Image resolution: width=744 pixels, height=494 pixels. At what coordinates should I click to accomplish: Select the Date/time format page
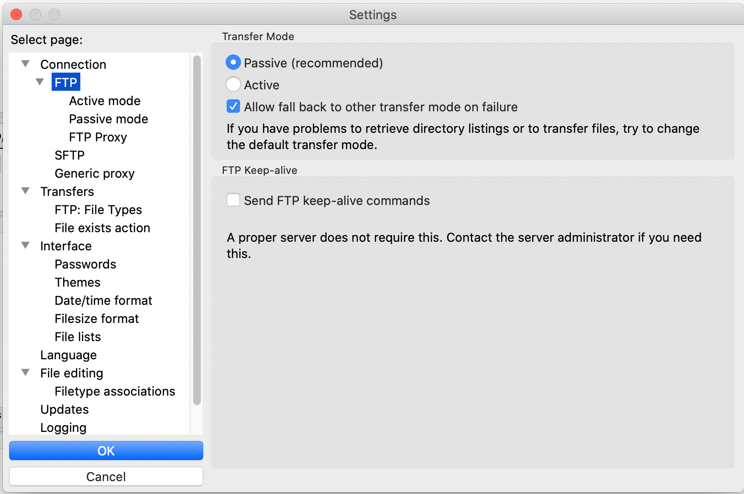point(103,301)
